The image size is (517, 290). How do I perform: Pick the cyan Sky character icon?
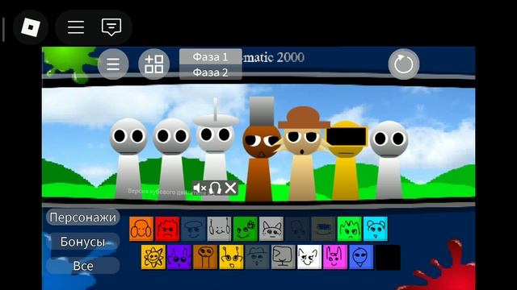(x=376, y=229)
